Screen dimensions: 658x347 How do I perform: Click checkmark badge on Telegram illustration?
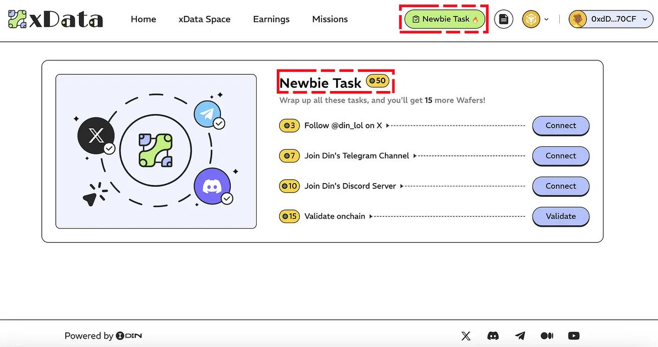click(219, 123)
